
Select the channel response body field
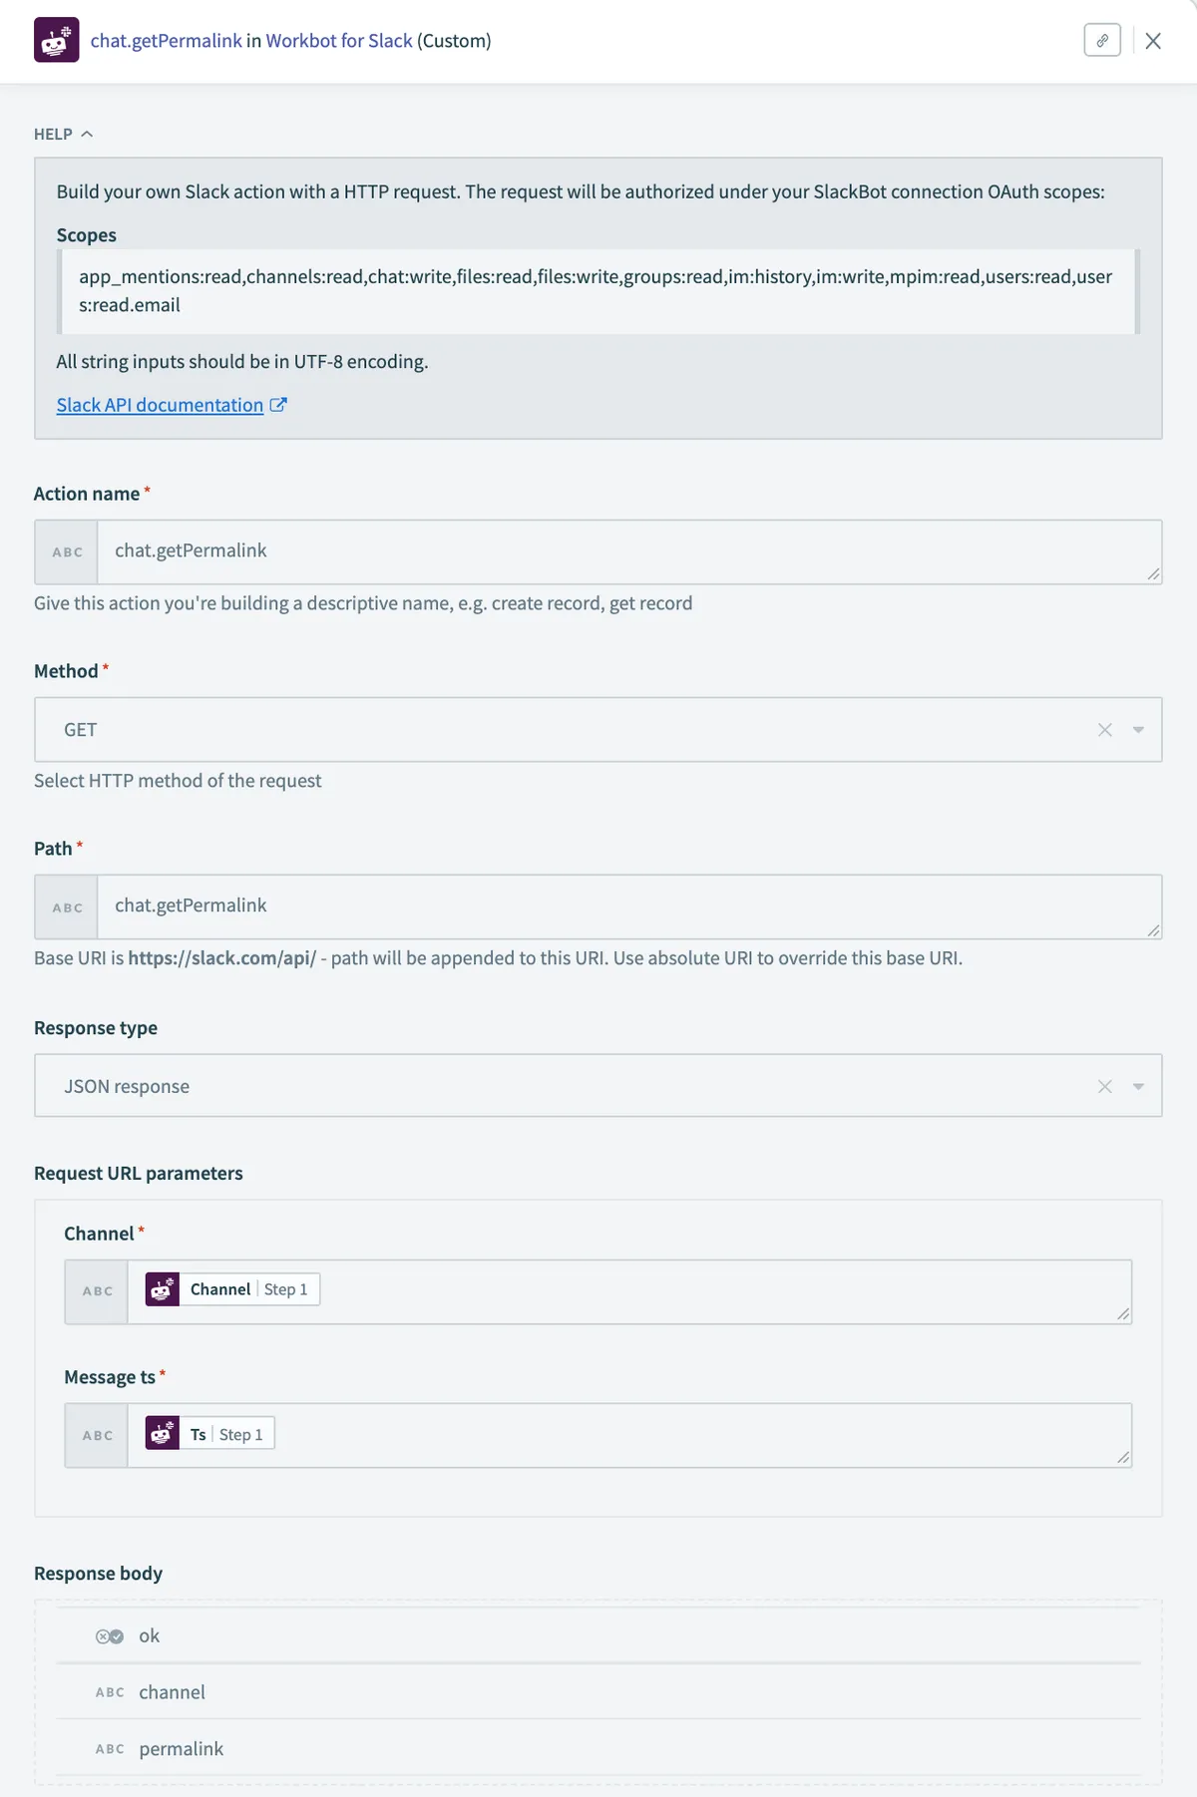(172, 1692)
